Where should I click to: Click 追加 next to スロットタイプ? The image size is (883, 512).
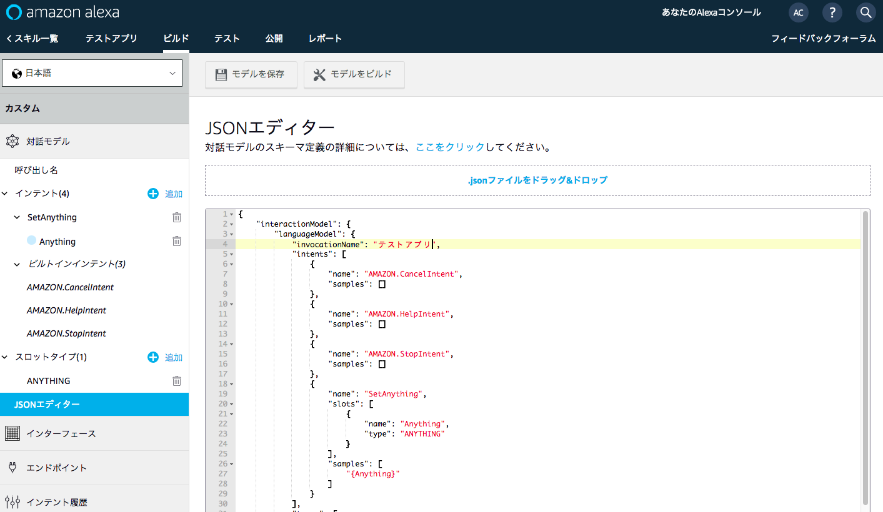[174, 358]
